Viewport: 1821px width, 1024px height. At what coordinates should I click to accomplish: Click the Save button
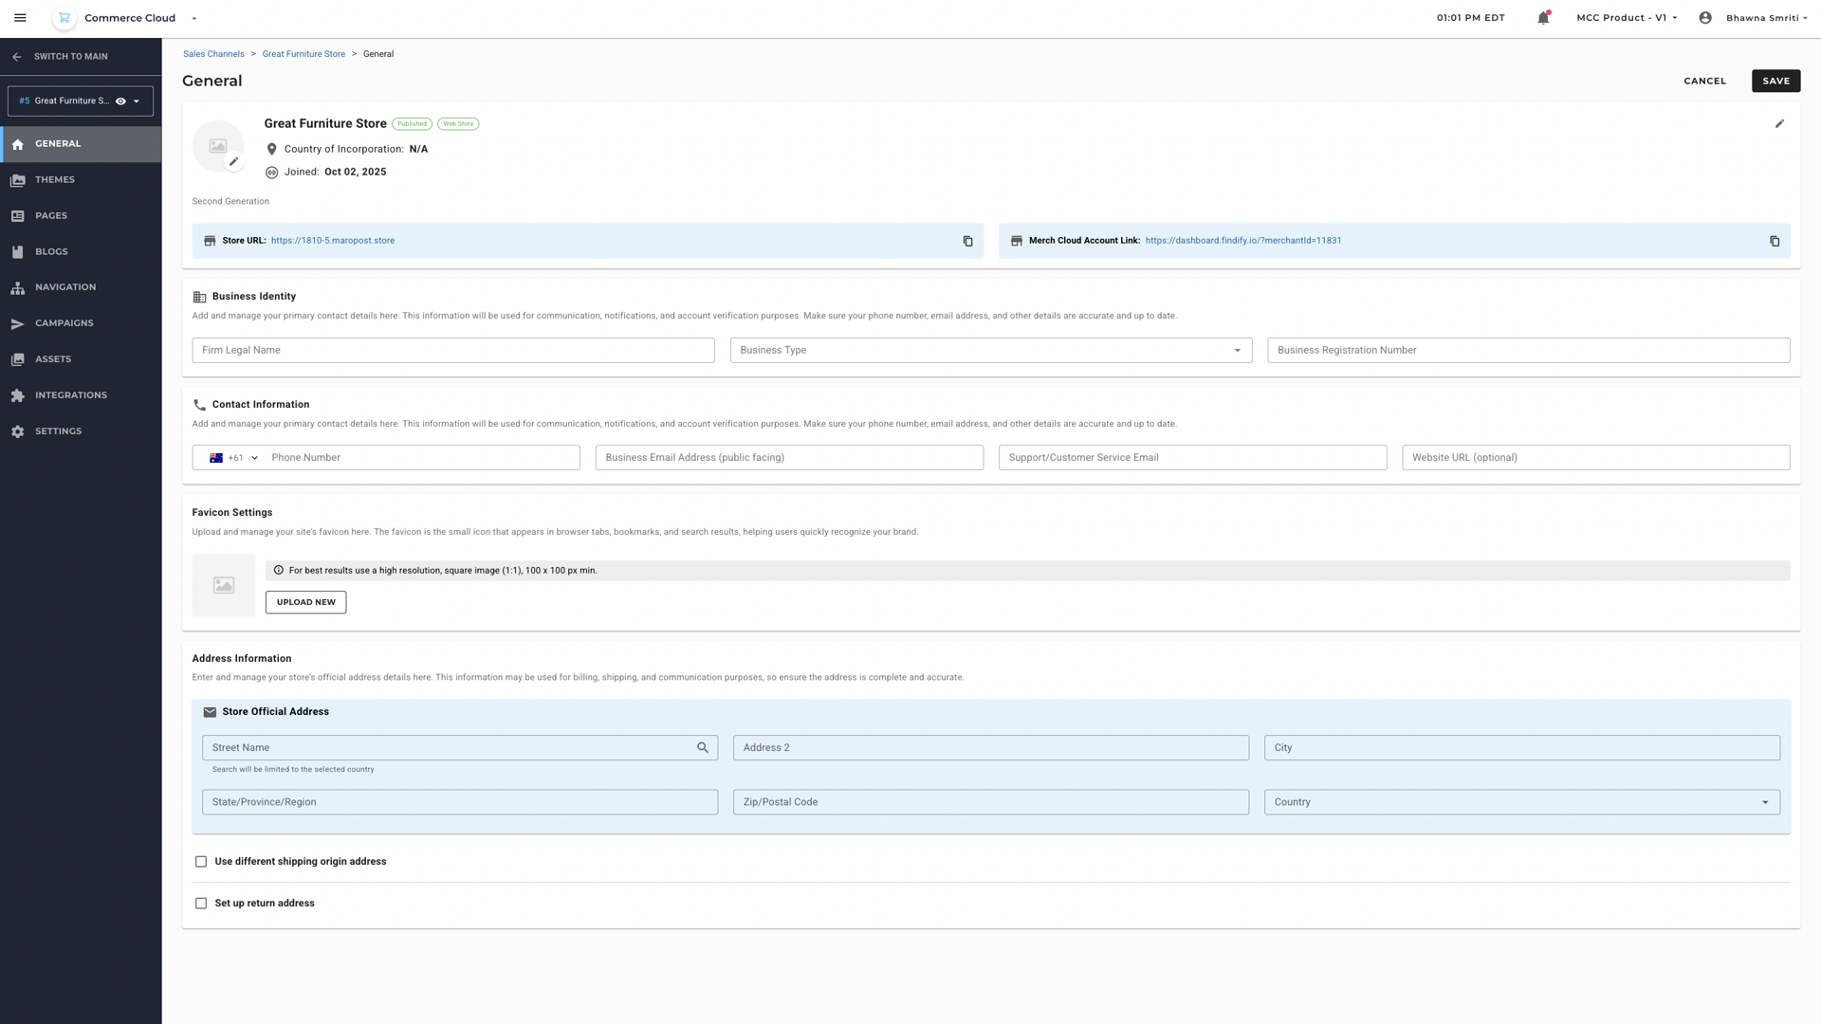pos(1775,81)
